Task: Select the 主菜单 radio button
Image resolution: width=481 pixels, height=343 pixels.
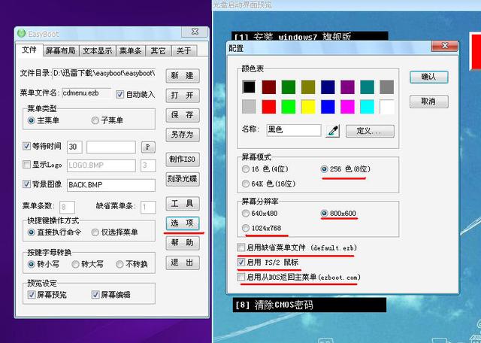Action: click(32, 120)
